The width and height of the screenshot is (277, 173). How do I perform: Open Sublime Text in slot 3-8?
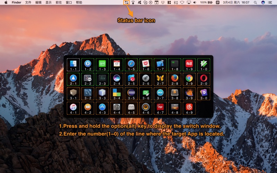(175, 94)
